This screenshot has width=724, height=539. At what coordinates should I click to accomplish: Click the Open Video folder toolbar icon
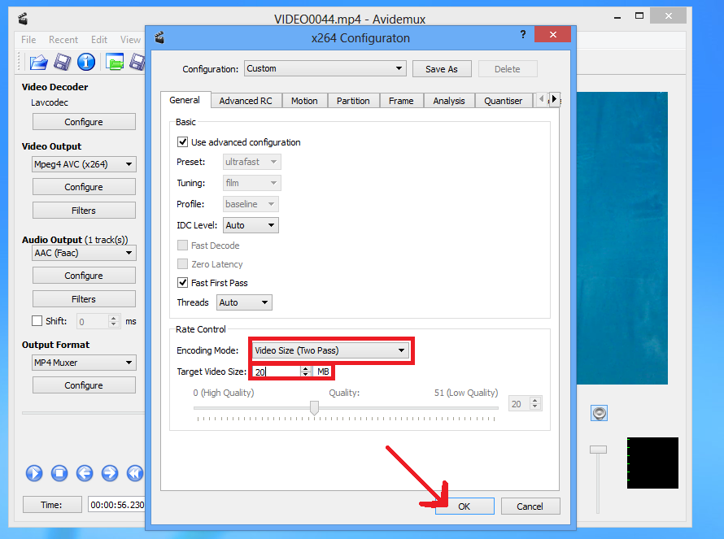click(39, 62)
